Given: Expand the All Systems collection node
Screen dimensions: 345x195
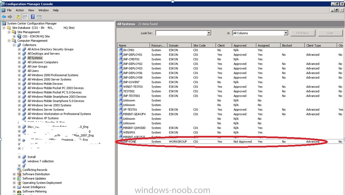Looking at the screenshot, I should 19,58.
